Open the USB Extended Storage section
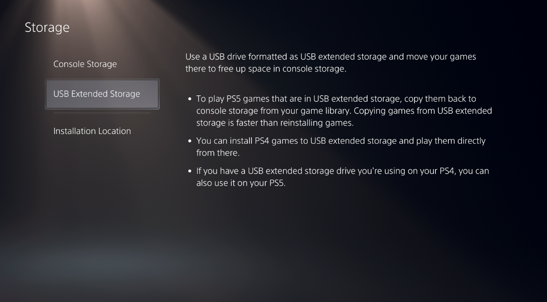 (x=96, y=94)
